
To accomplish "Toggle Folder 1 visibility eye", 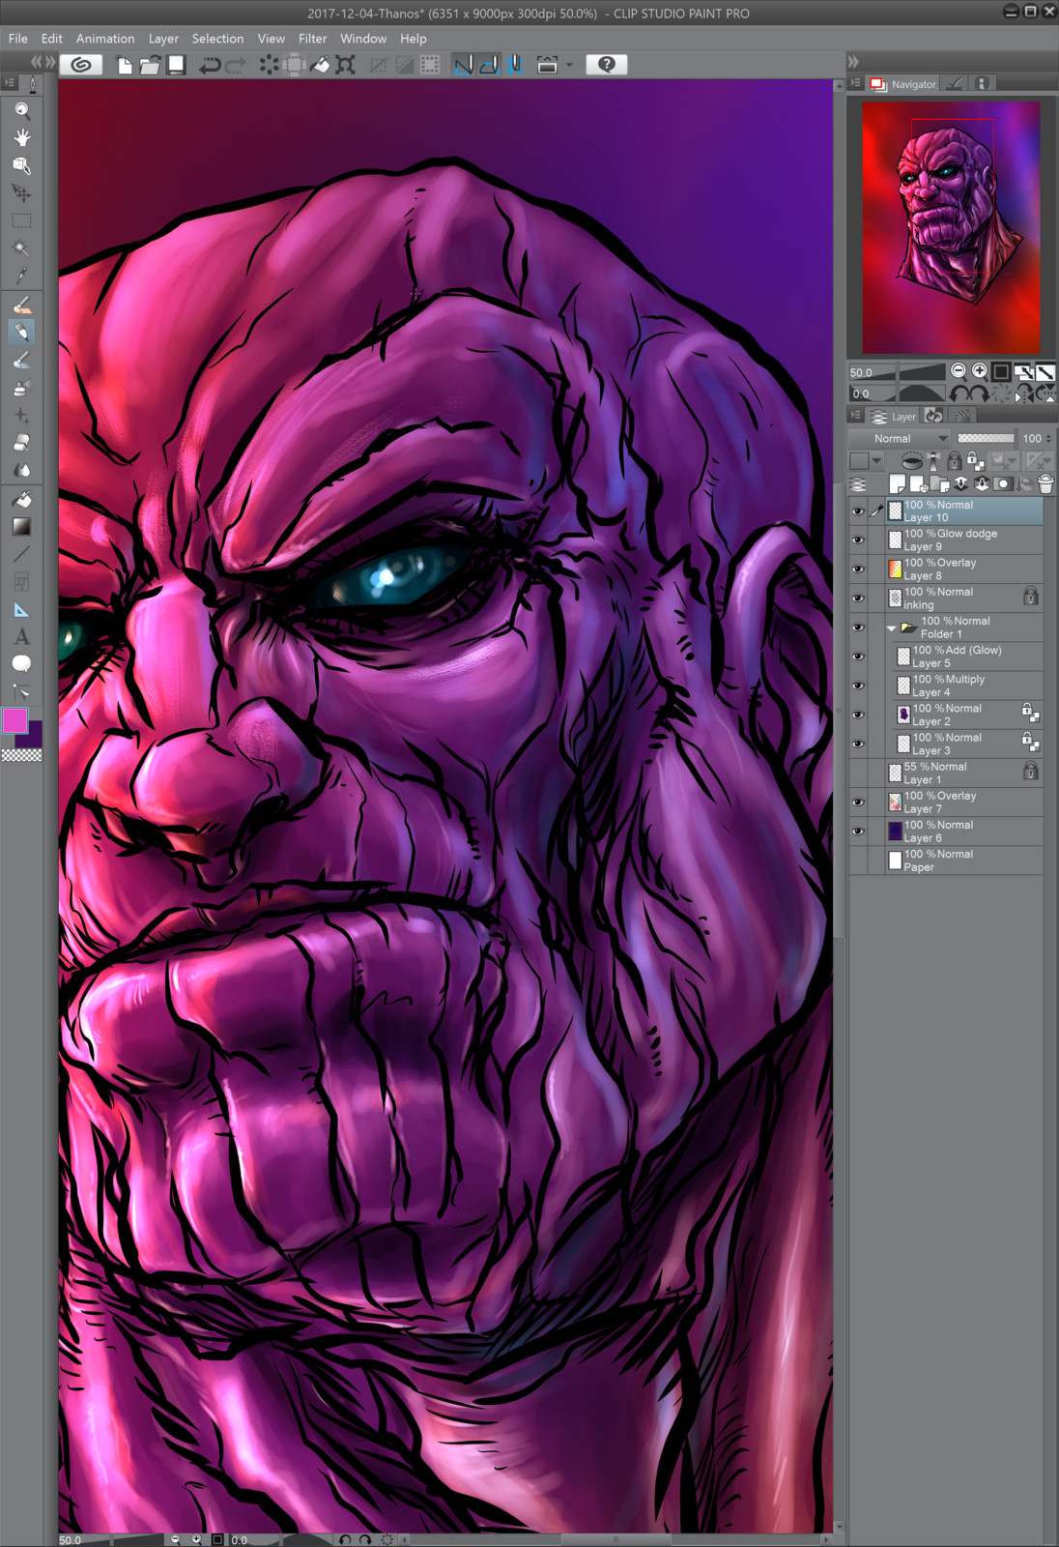I will tap(858, 628).
